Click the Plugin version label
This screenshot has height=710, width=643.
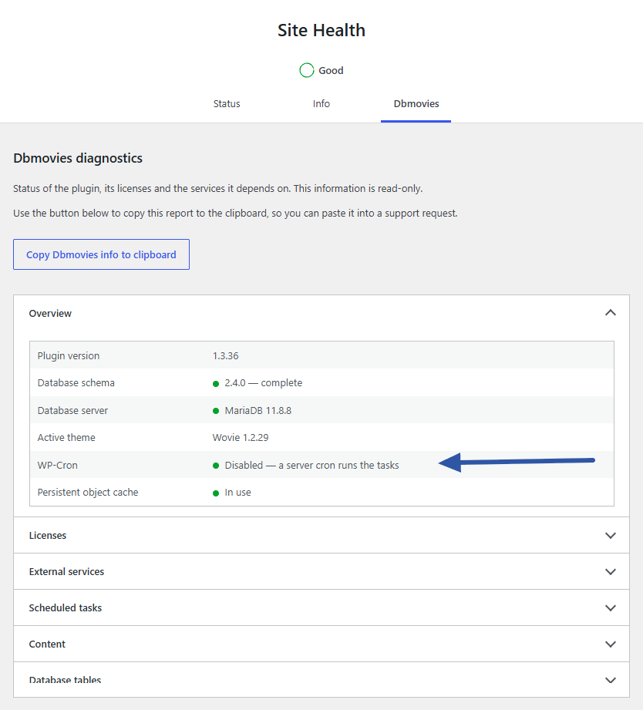click(69, 356)
